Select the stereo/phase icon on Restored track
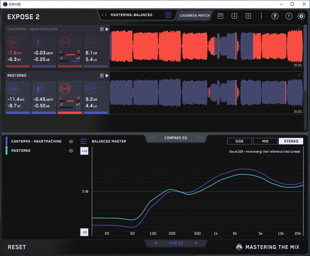310x256 pixels. pyautogui.click(x=65, y=89)
